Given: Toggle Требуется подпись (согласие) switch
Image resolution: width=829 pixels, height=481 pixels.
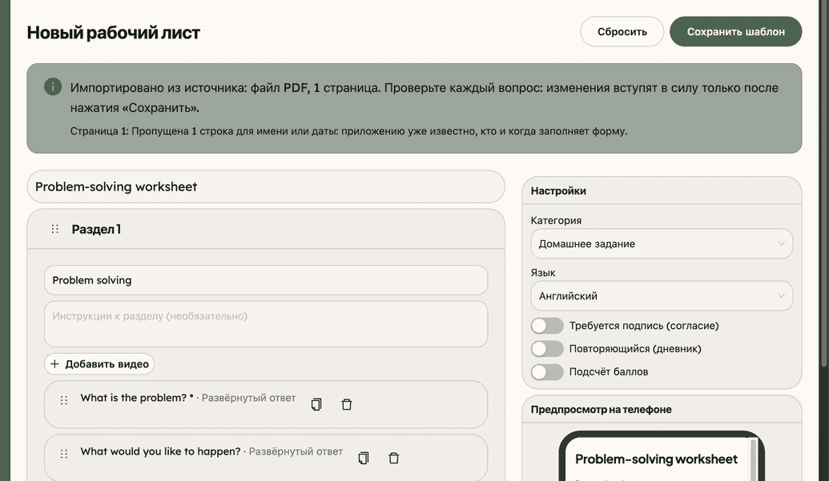Looking at the screenshot, I should click(x=547, y=326).
